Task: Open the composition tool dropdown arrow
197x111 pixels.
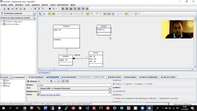Action: coord(74,14)
